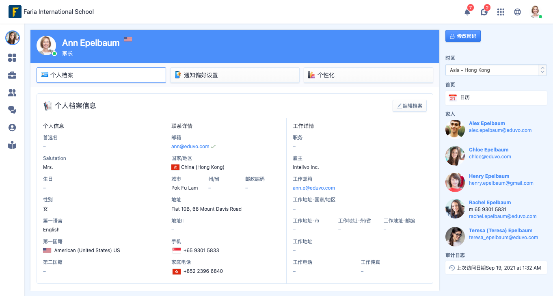
Task: Switch to the 个人档案 tab
Action: [x=101, y=75]
